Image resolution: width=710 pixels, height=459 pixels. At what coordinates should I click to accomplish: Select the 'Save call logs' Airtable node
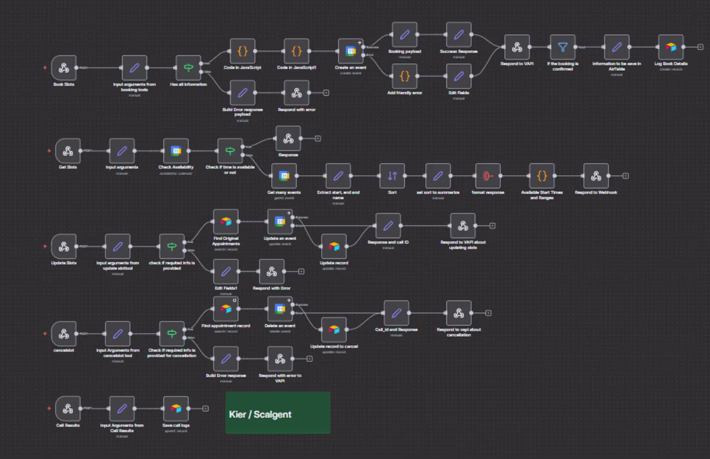(x=176, y=408)
